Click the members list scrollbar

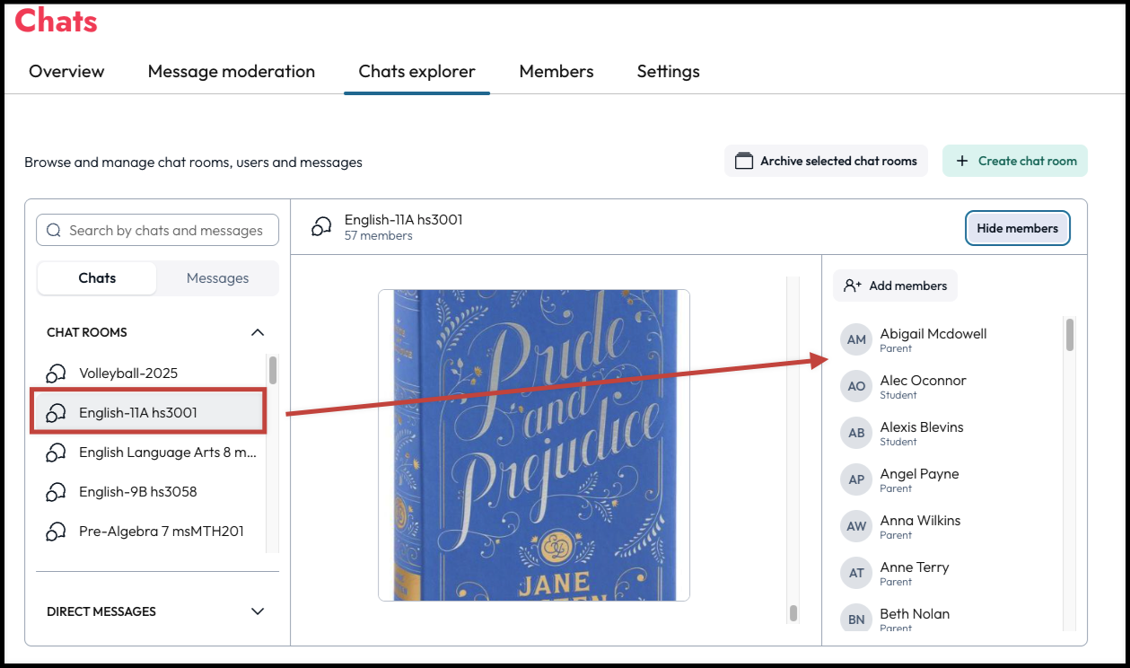coord(1070,334)
